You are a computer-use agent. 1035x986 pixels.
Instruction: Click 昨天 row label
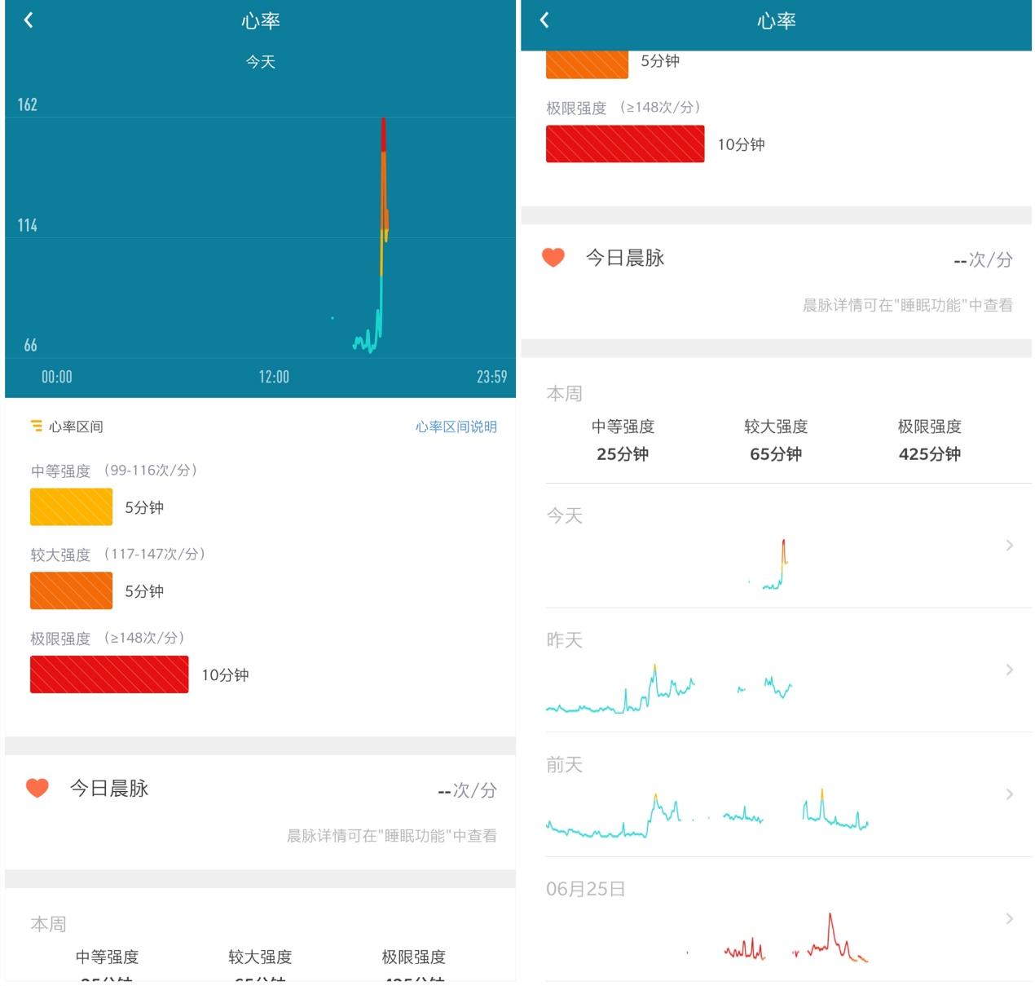coord(564,640)
